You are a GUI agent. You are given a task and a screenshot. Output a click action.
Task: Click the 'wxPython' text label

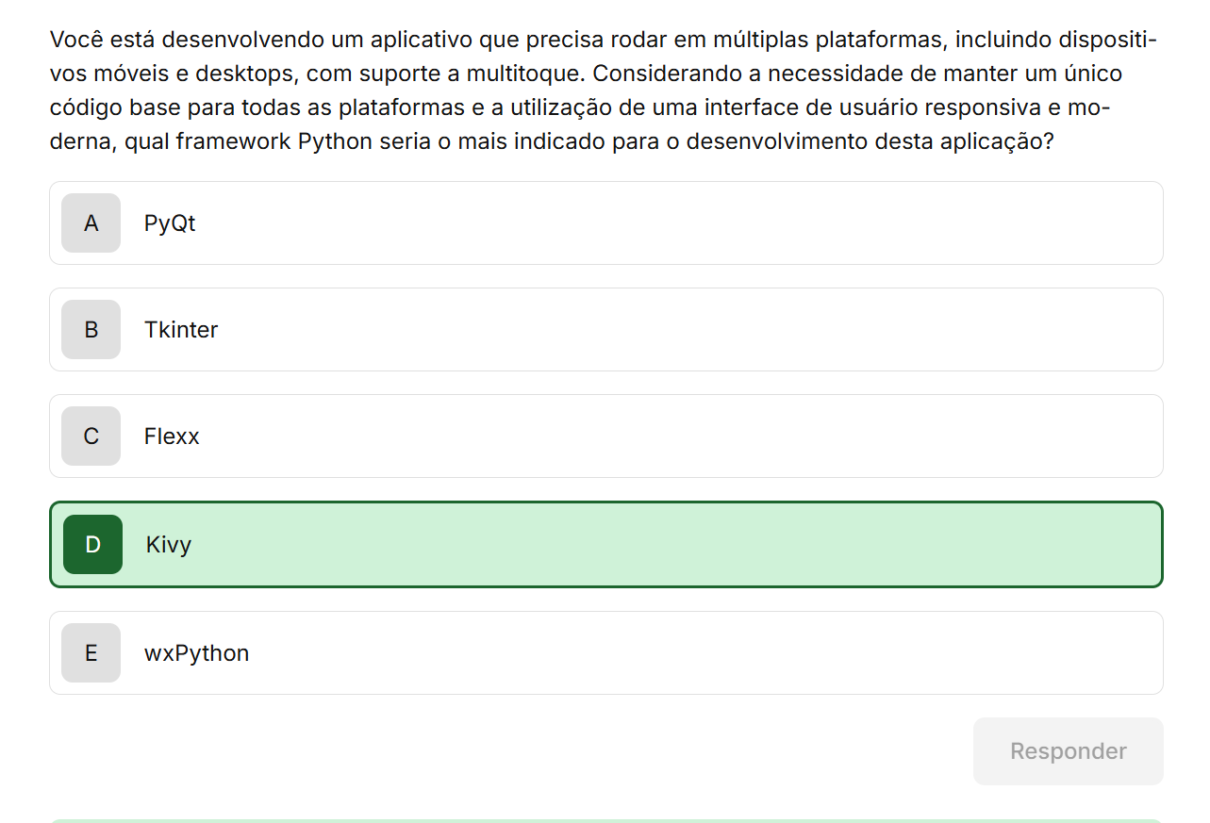tap(196, 653)
